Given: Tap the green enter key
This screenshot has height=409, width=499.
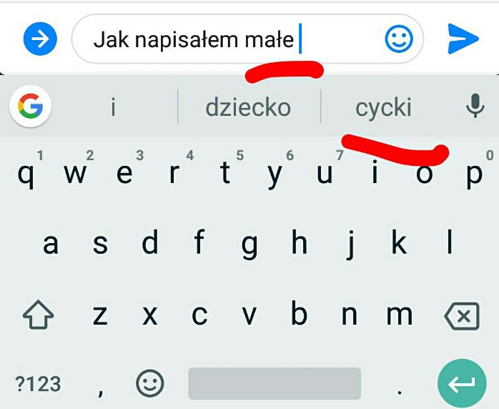Looking at the screenshot, I should tap(462, 383).
